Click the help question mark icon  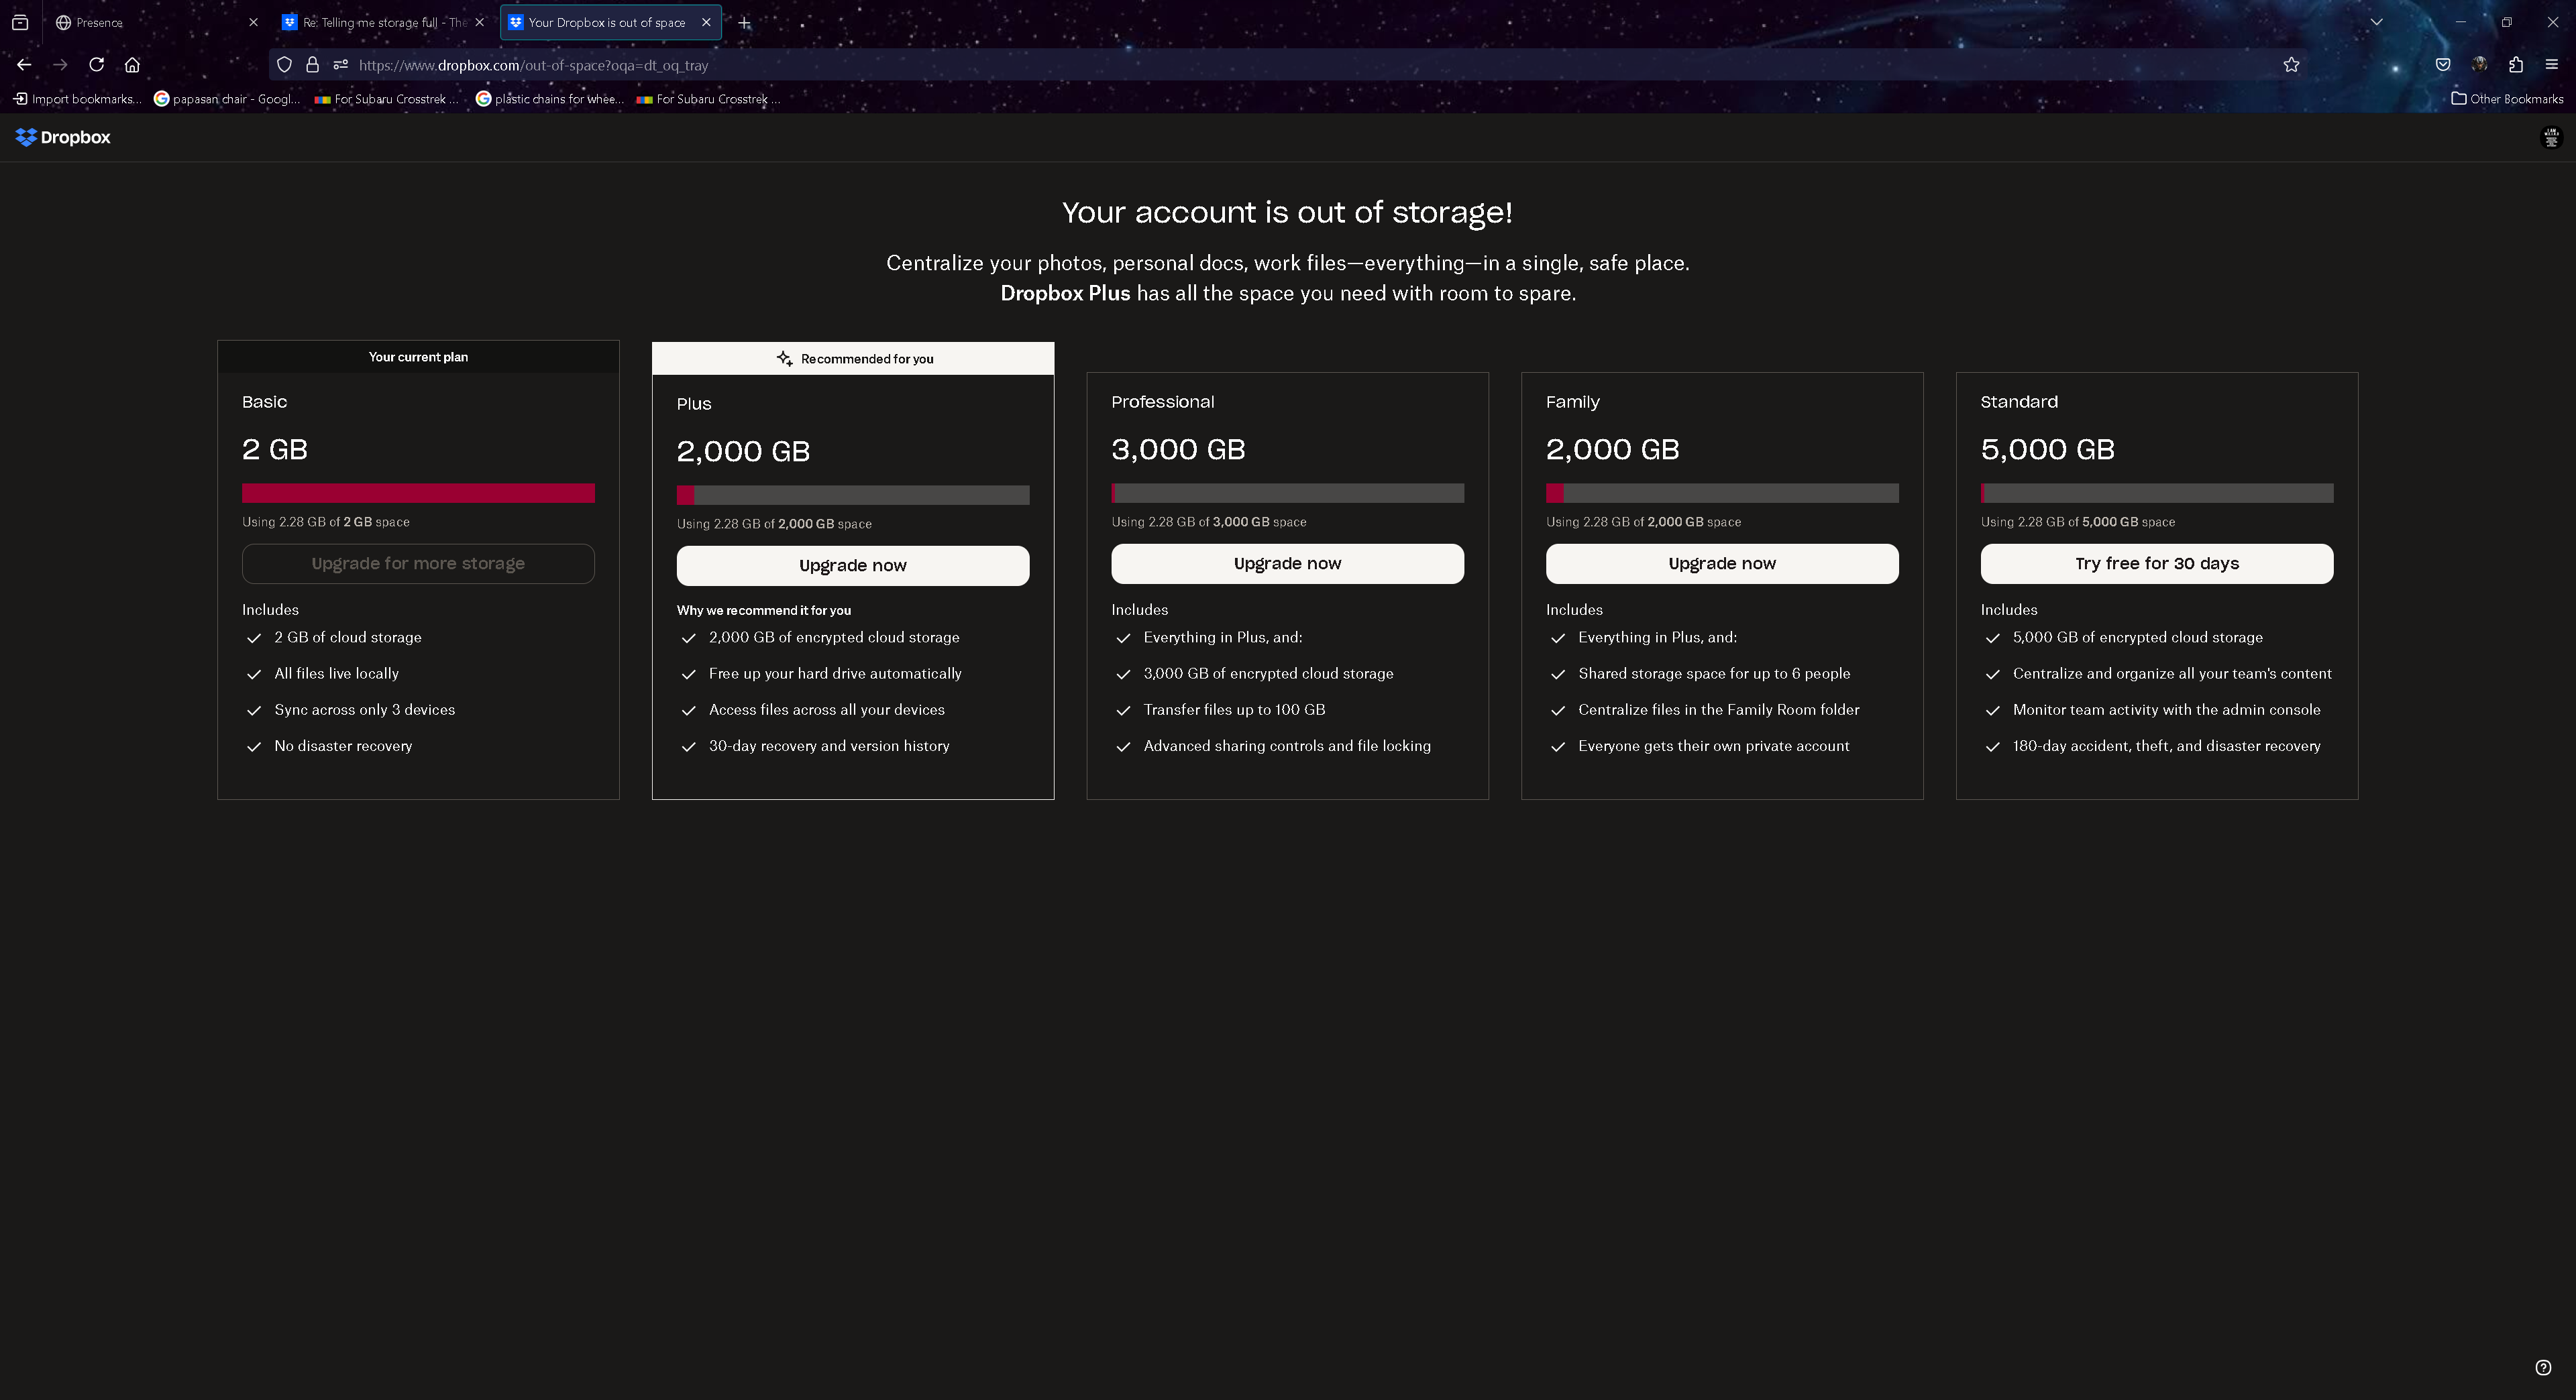pos(2543,1367)
